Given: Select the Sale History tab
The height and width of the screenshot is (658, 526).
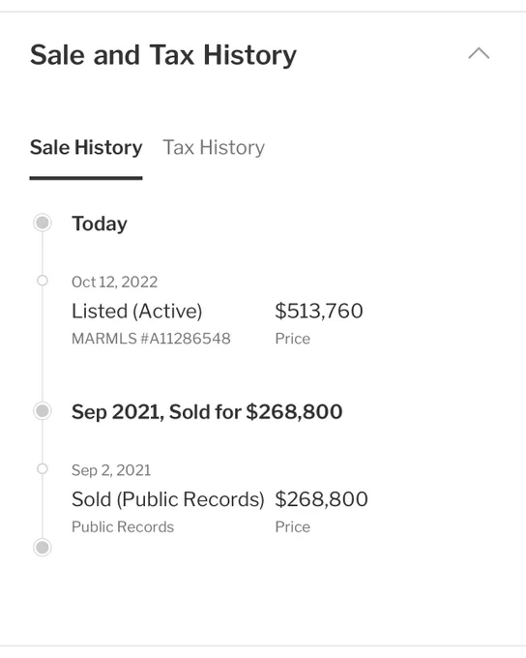Looking at the screenshot, I should [x=86, y=148].
